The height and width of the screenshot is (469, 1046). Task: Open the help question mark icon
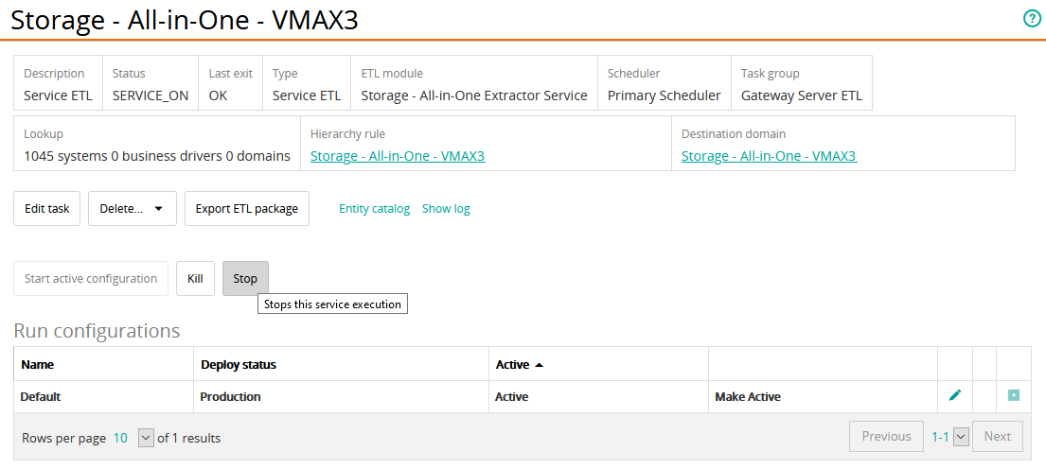coord(1031,19)
